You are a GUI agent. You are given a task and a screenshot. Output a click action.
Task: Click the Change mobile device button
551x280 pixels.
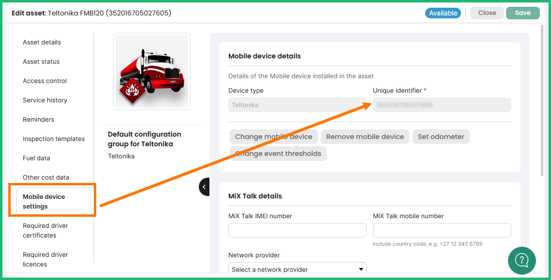pos(274,137)
